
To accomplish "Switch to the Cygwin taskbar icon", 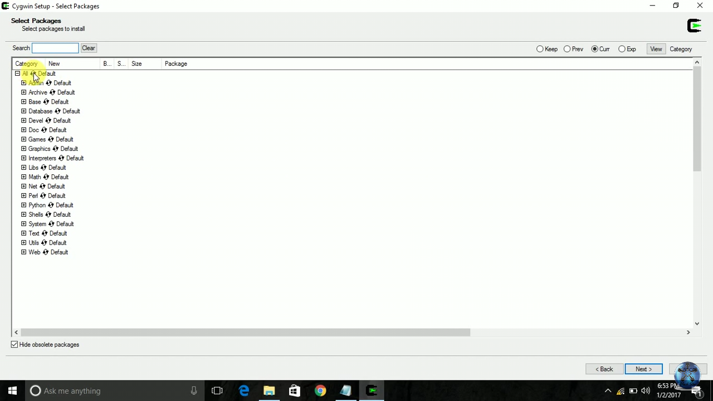I will point(372,391).
